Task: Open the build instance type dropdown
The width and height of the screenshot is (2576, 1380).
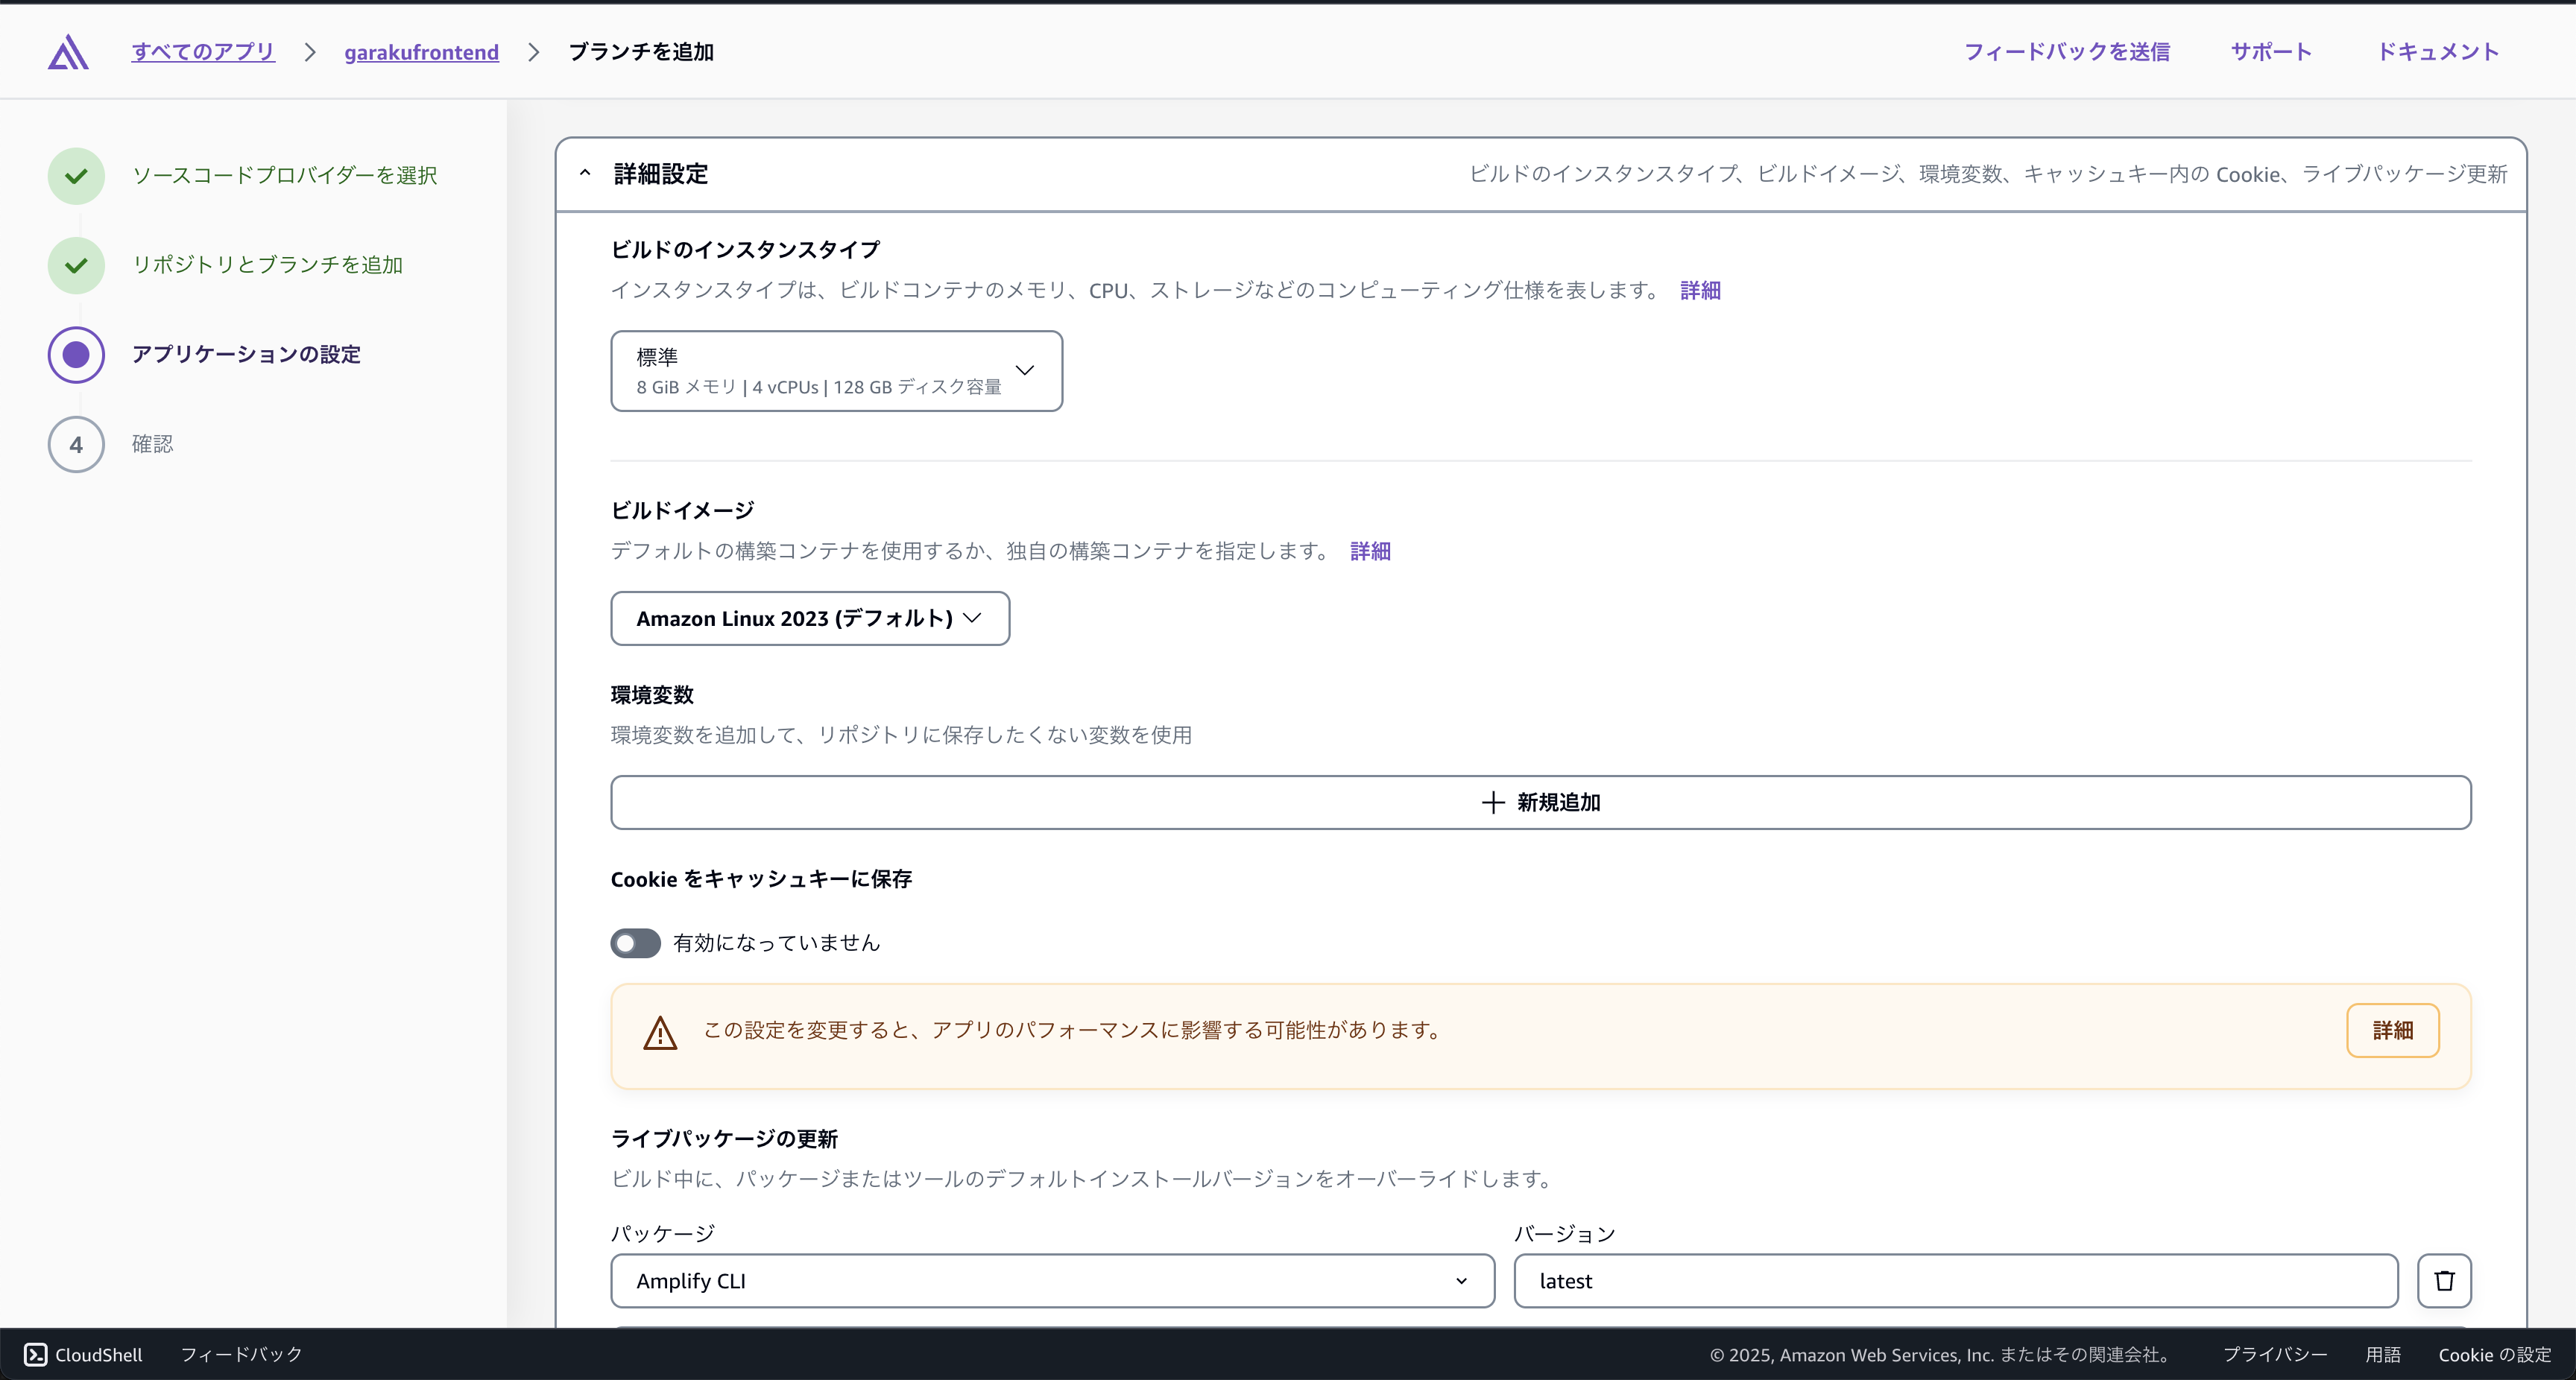Action: pos(836,371)
